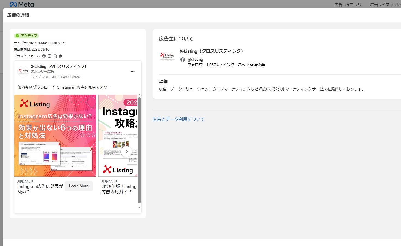This screenshot has height=246, width=401.
Task: Click library ID text inside ad card
Action: point(56,77)
